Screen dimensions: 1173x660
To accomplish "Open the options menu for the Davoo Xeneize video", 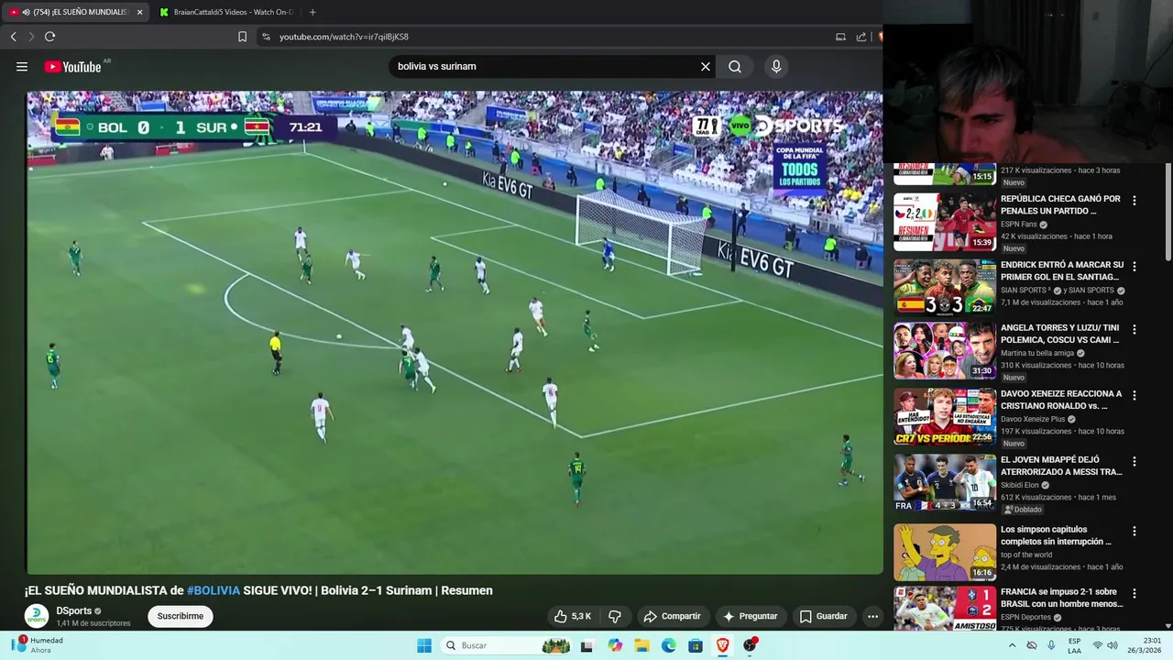I will coord(1135,395).
